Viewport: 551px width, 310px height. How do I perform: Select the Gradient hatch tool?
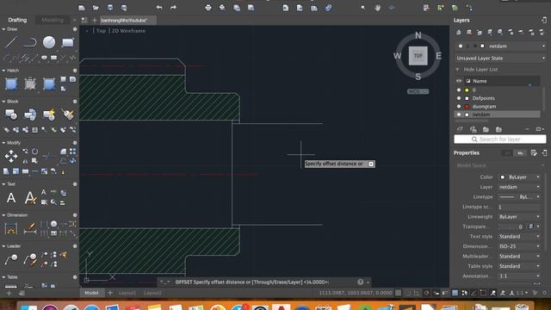(30, 84)
